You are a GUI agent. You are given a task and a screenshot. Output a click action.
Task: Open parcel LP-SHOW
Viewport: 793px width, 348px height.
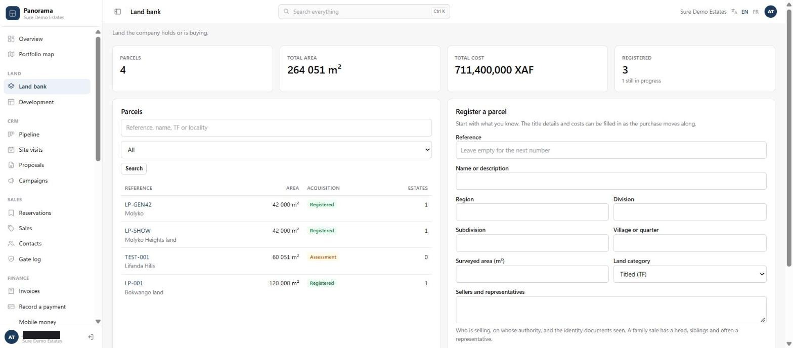click(x=138, y=231)
